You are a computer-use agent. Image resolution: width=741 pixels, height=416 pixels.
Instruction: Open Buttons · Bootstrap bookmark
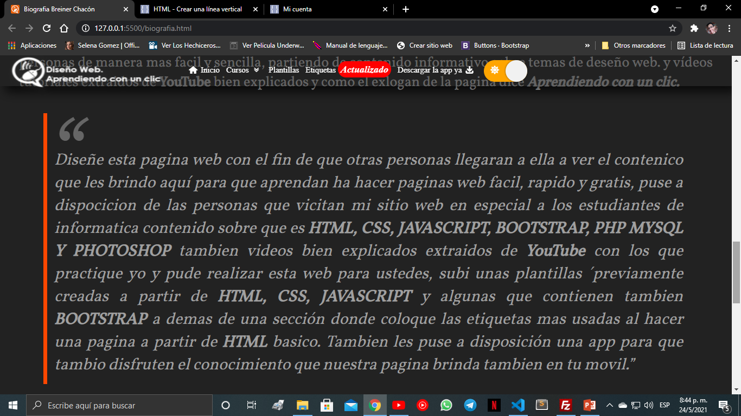[x=495, y=45]
